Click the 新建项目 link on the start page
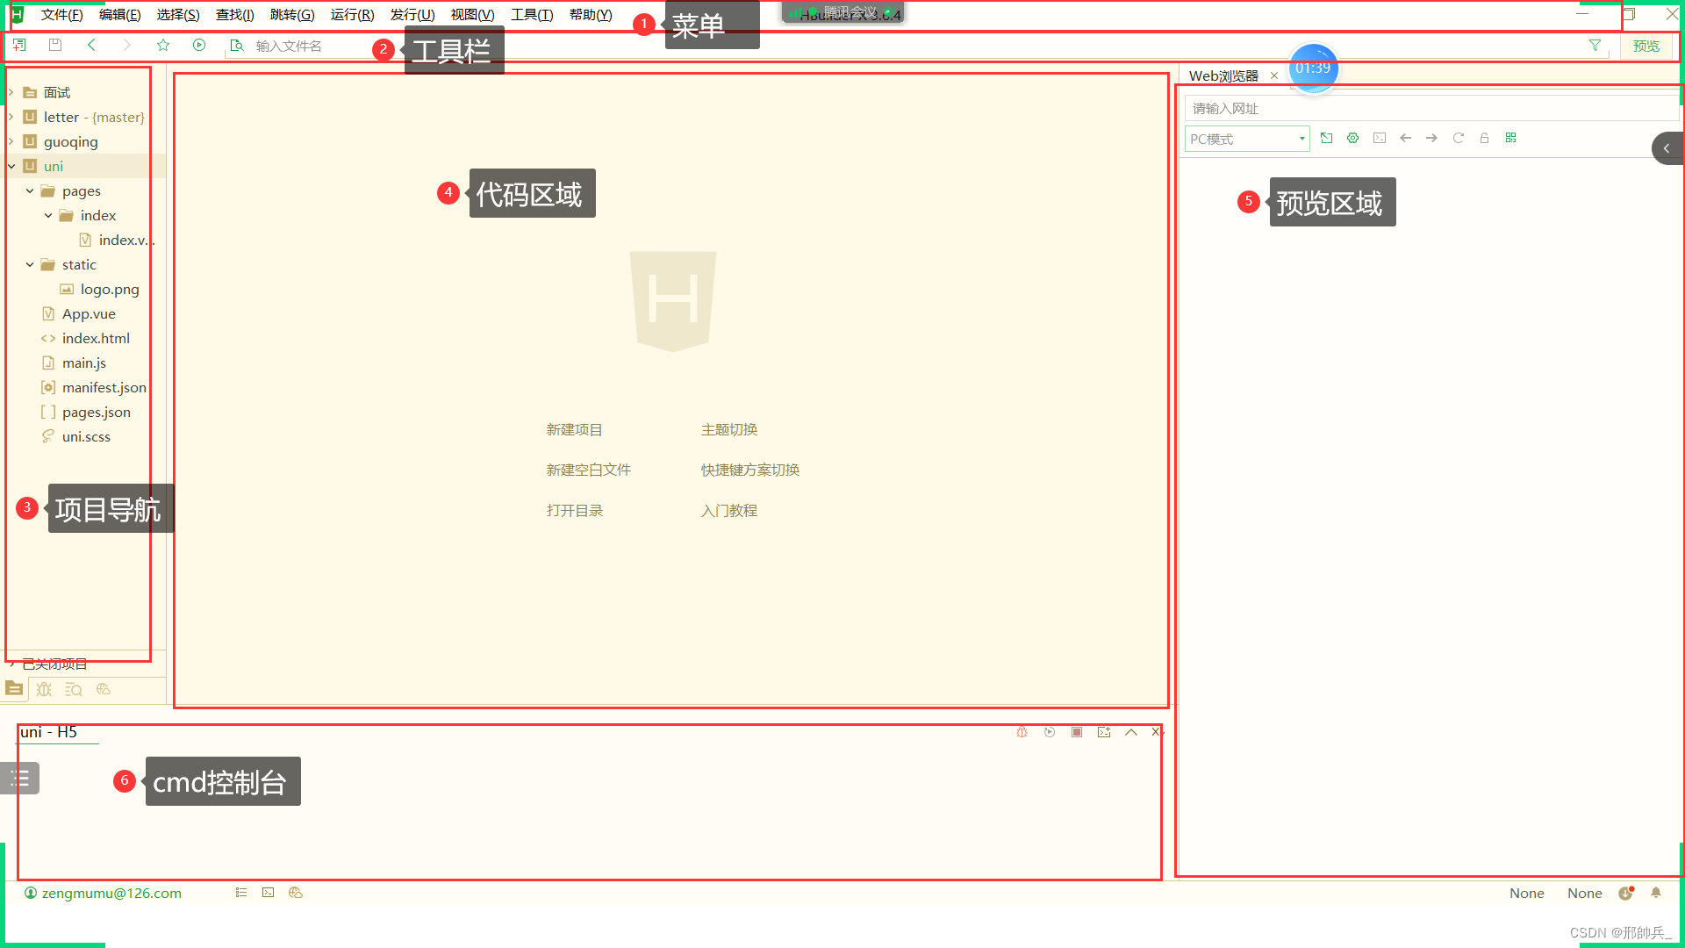1685x948 pixels. (574, 429)
